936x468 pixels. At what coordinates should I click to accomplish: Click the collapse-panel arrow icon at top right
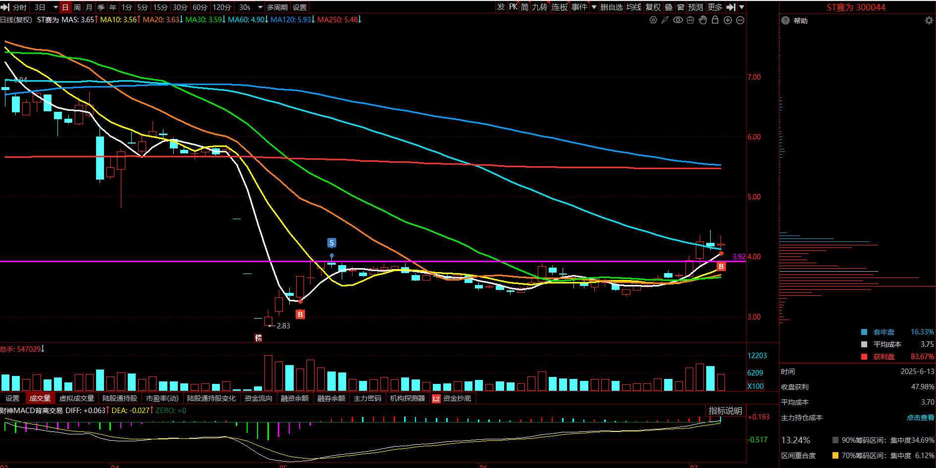(x=731, y=7)
